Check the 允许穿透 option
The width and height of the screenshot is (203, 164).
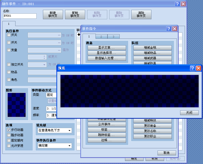(x=9, y=146)
